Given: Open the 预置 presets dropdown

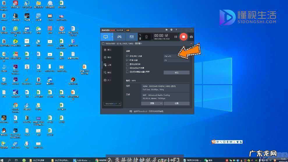Looking at the screenshot, I should click(152, 103).
